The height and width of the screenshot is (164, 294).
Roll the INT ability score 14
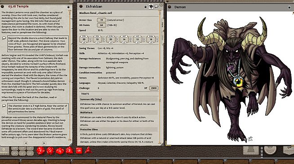pyautogui.click(x=124, y=39)
